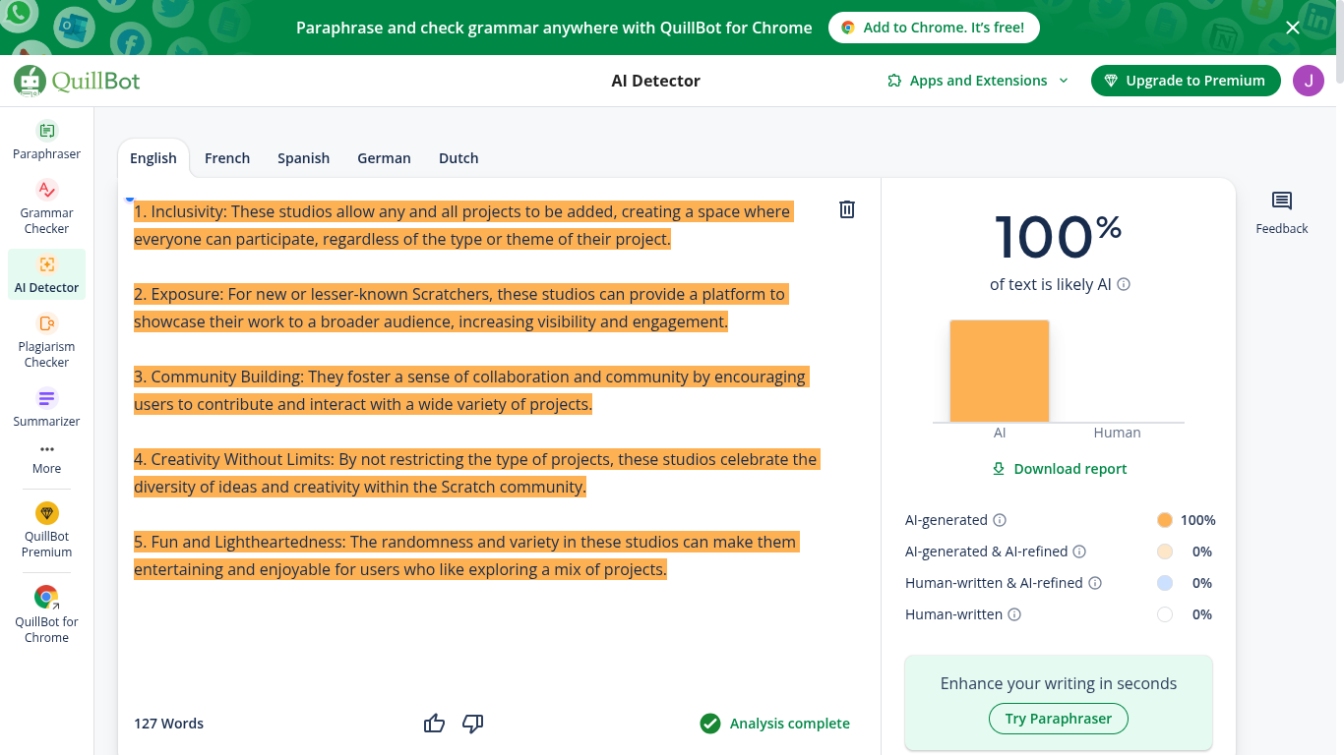Expand More tools in the sidebar
The width and height of the screenshot is (1344, 755).
(x=46, y=458)
